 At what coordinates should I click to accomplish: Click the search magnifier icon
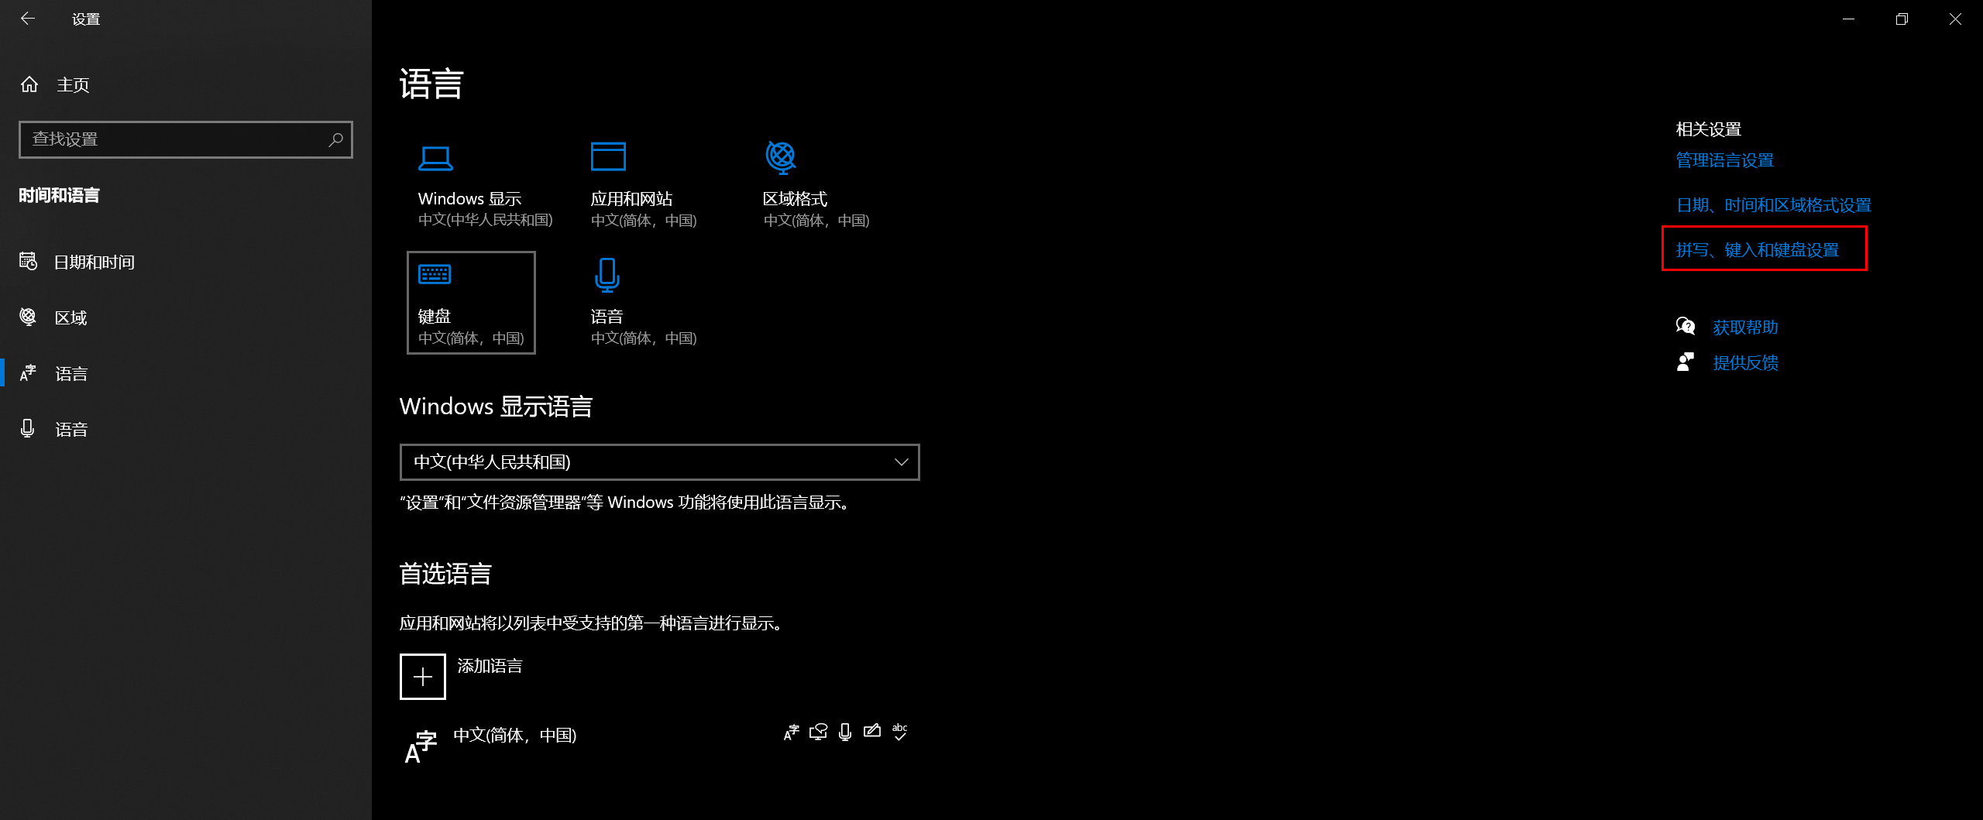[335, 139]
